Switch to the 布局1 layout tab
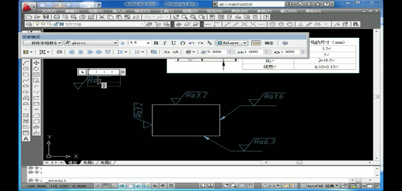402x191 pixels. tap(89, 162)
